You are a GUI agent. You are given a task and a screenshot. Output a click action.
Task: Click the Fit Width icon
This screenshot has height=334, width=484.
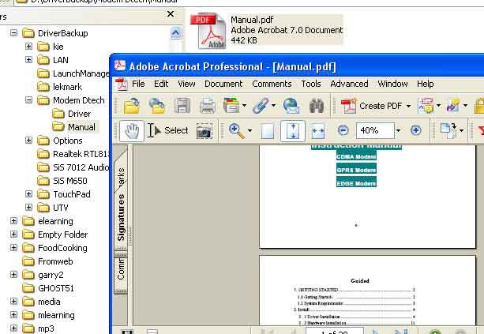tap(317, 131)
